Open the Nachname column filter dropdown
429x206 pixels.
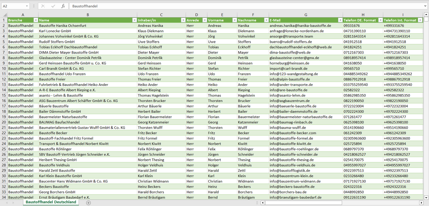coord(266,20)
